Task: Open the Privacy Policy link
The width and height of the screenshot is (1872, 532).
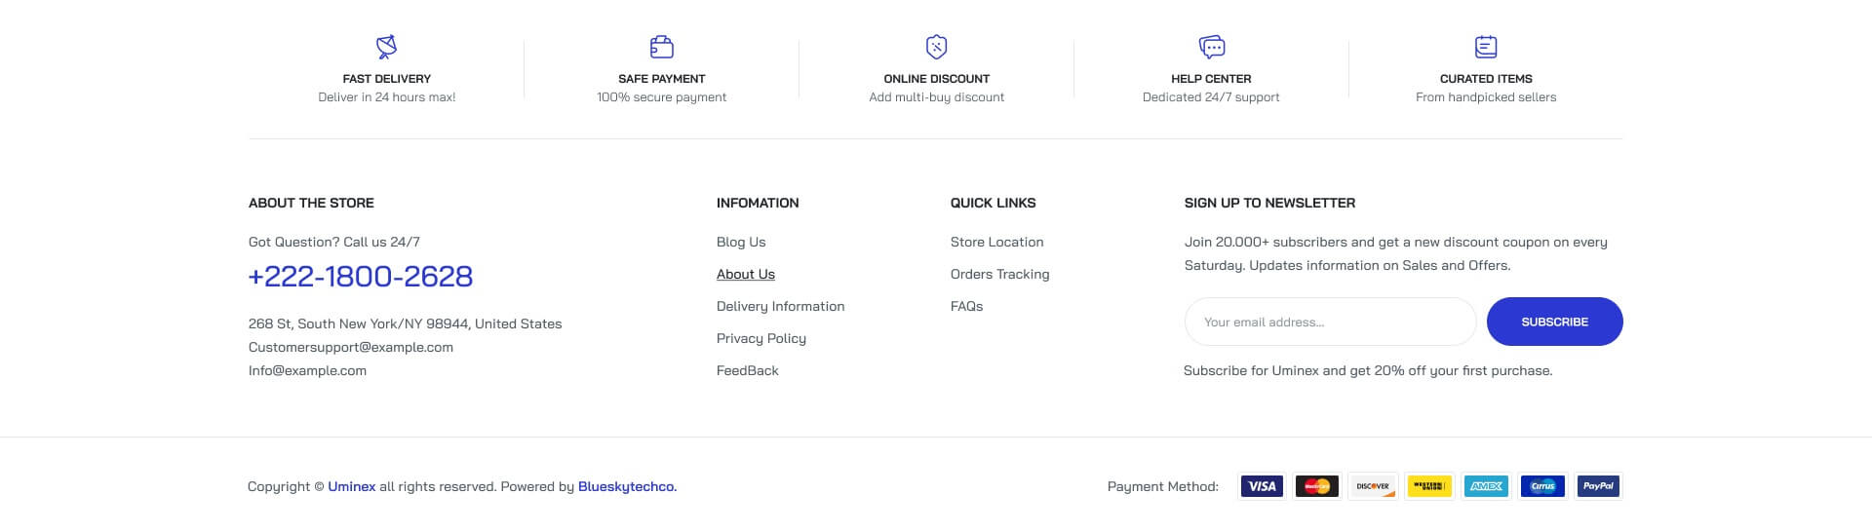Action: [x=761, y=338]
